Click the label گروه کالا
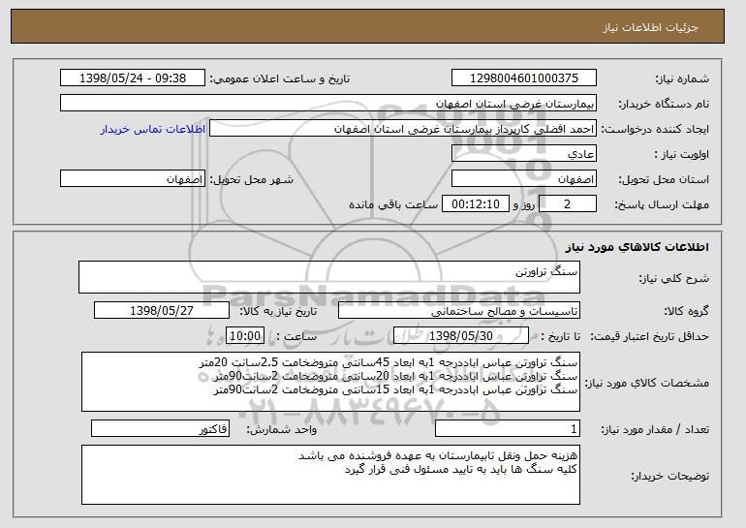746x528 pixels. tap(687, 311)
